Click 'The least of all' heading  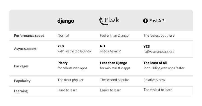155,63
